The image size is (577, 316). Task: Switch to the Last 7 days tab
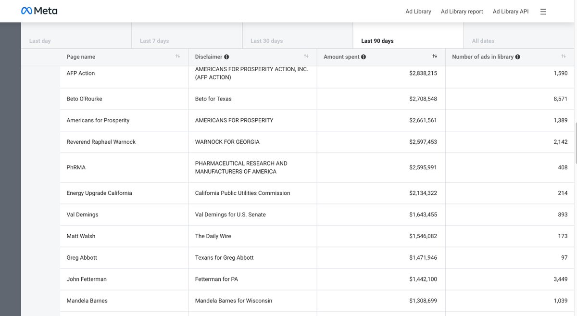coord(187,36)
